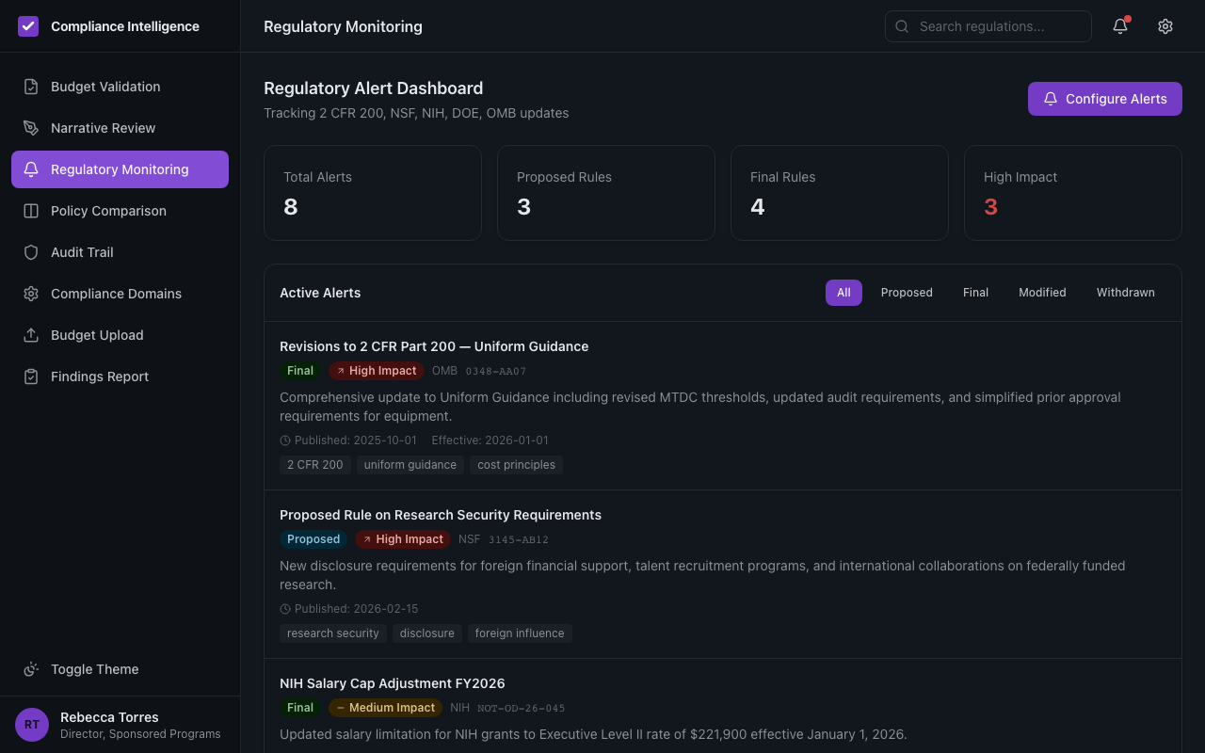Open the settings gear in the top bar
The height and width of the screenshot is (753, 1205).
click(1165, 26)
